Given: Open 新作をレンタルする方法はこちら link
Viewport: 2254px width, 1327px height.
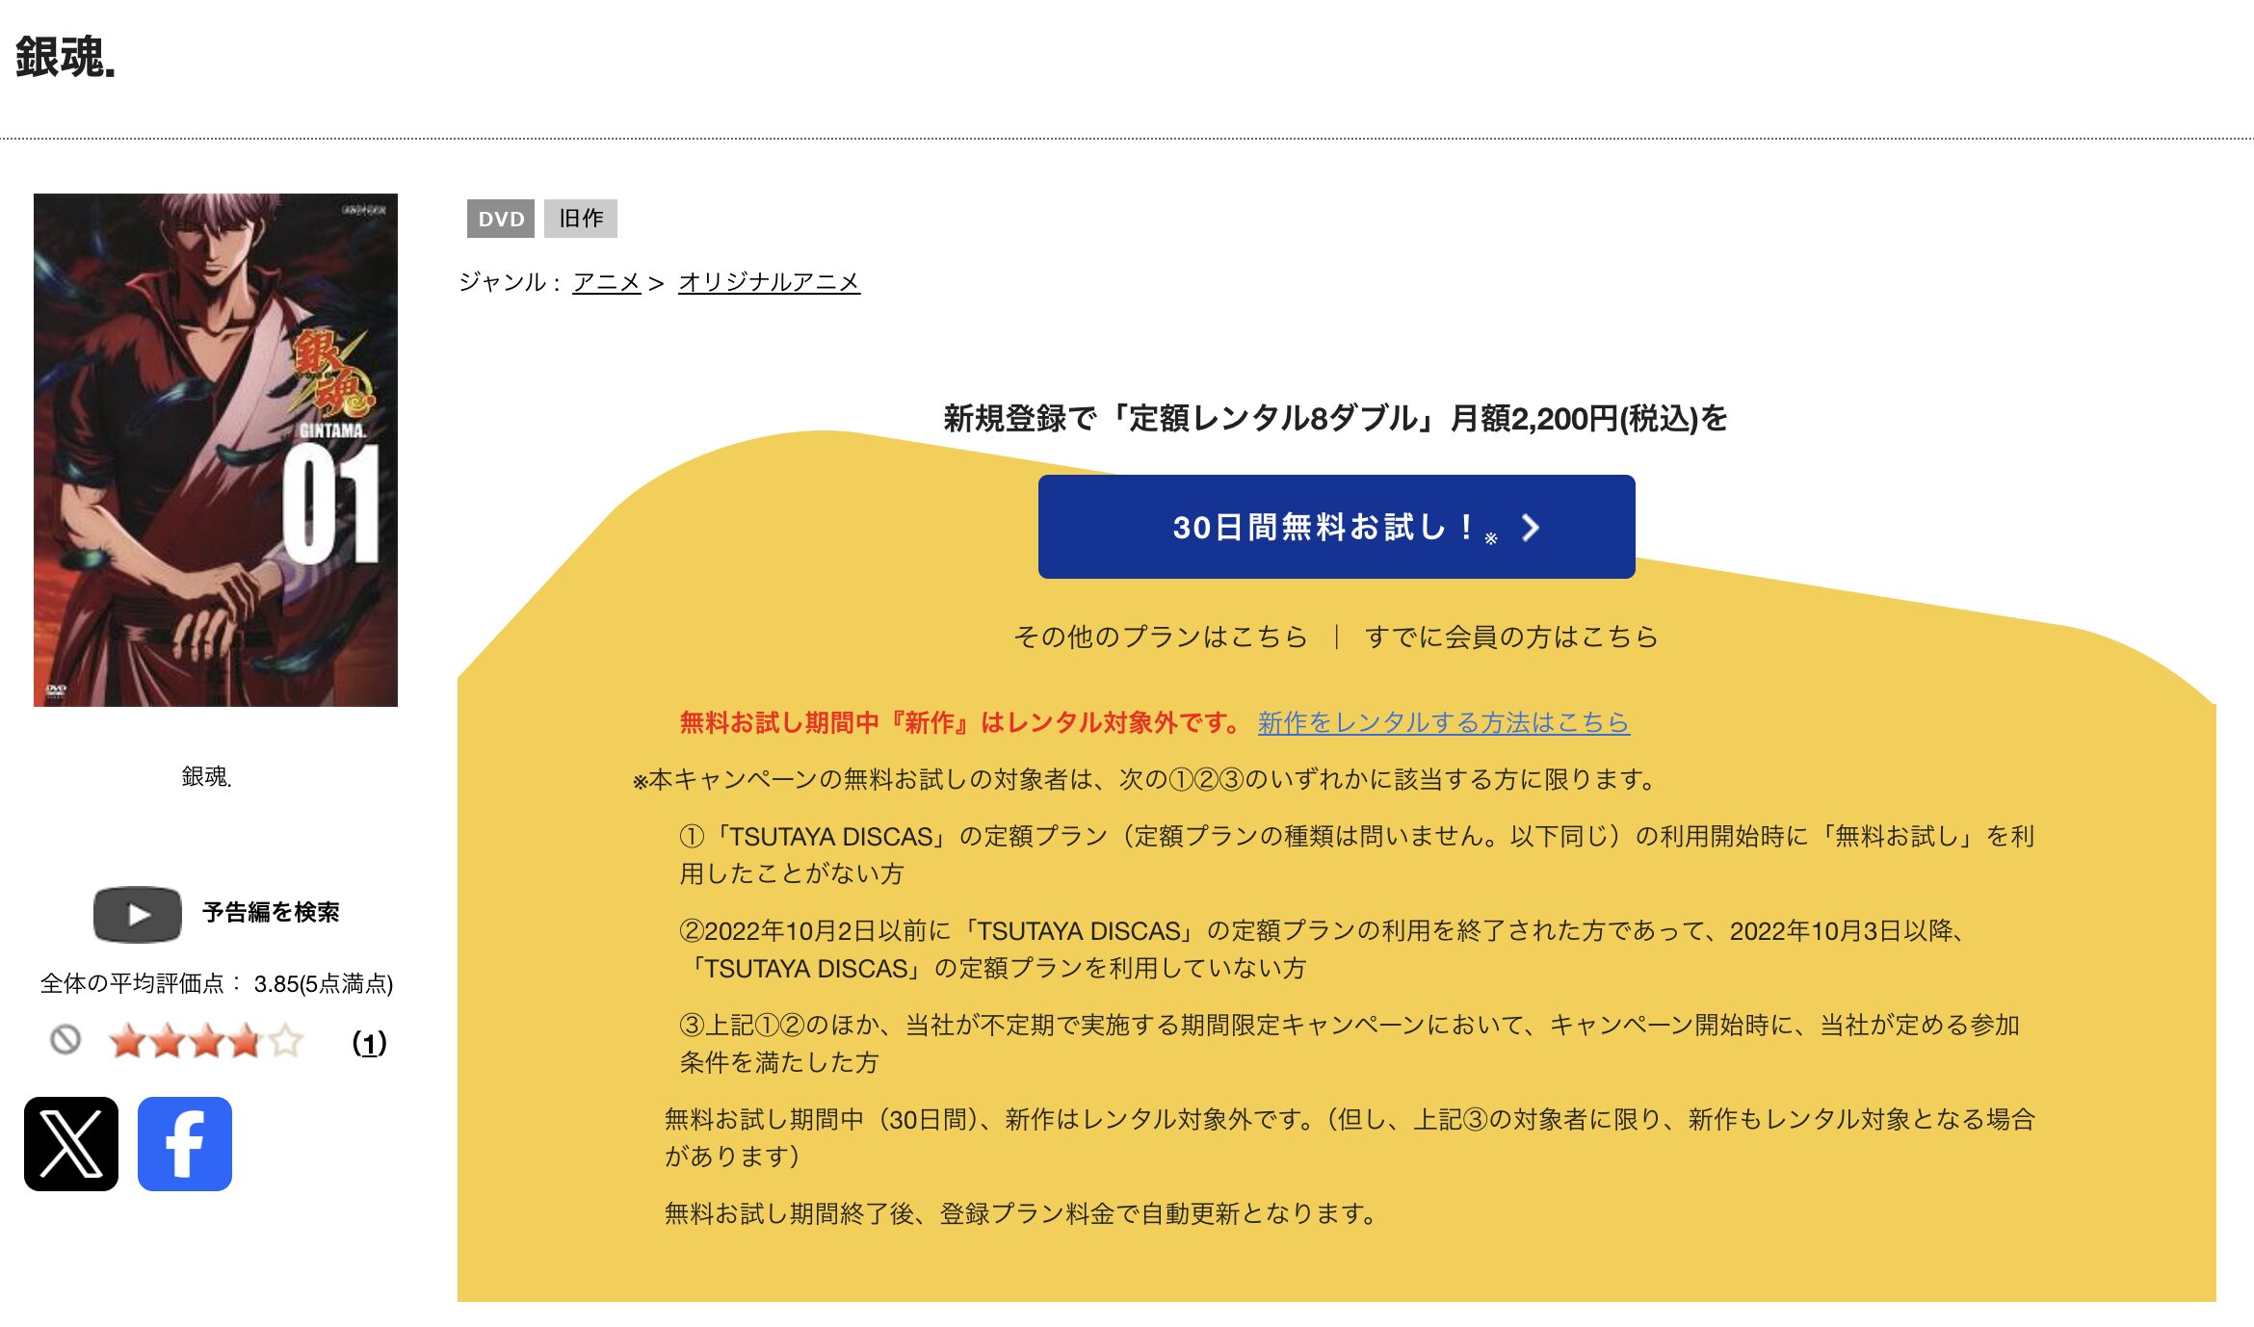Looking at the screenshot, I should point(1444,722).
